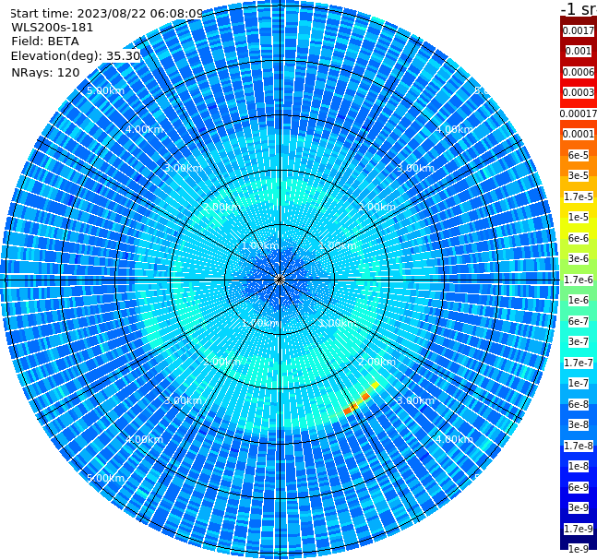Select the upper-right 4.00km ring label
The height and width of the screenshot is (560, 597).
coord(454,129)
